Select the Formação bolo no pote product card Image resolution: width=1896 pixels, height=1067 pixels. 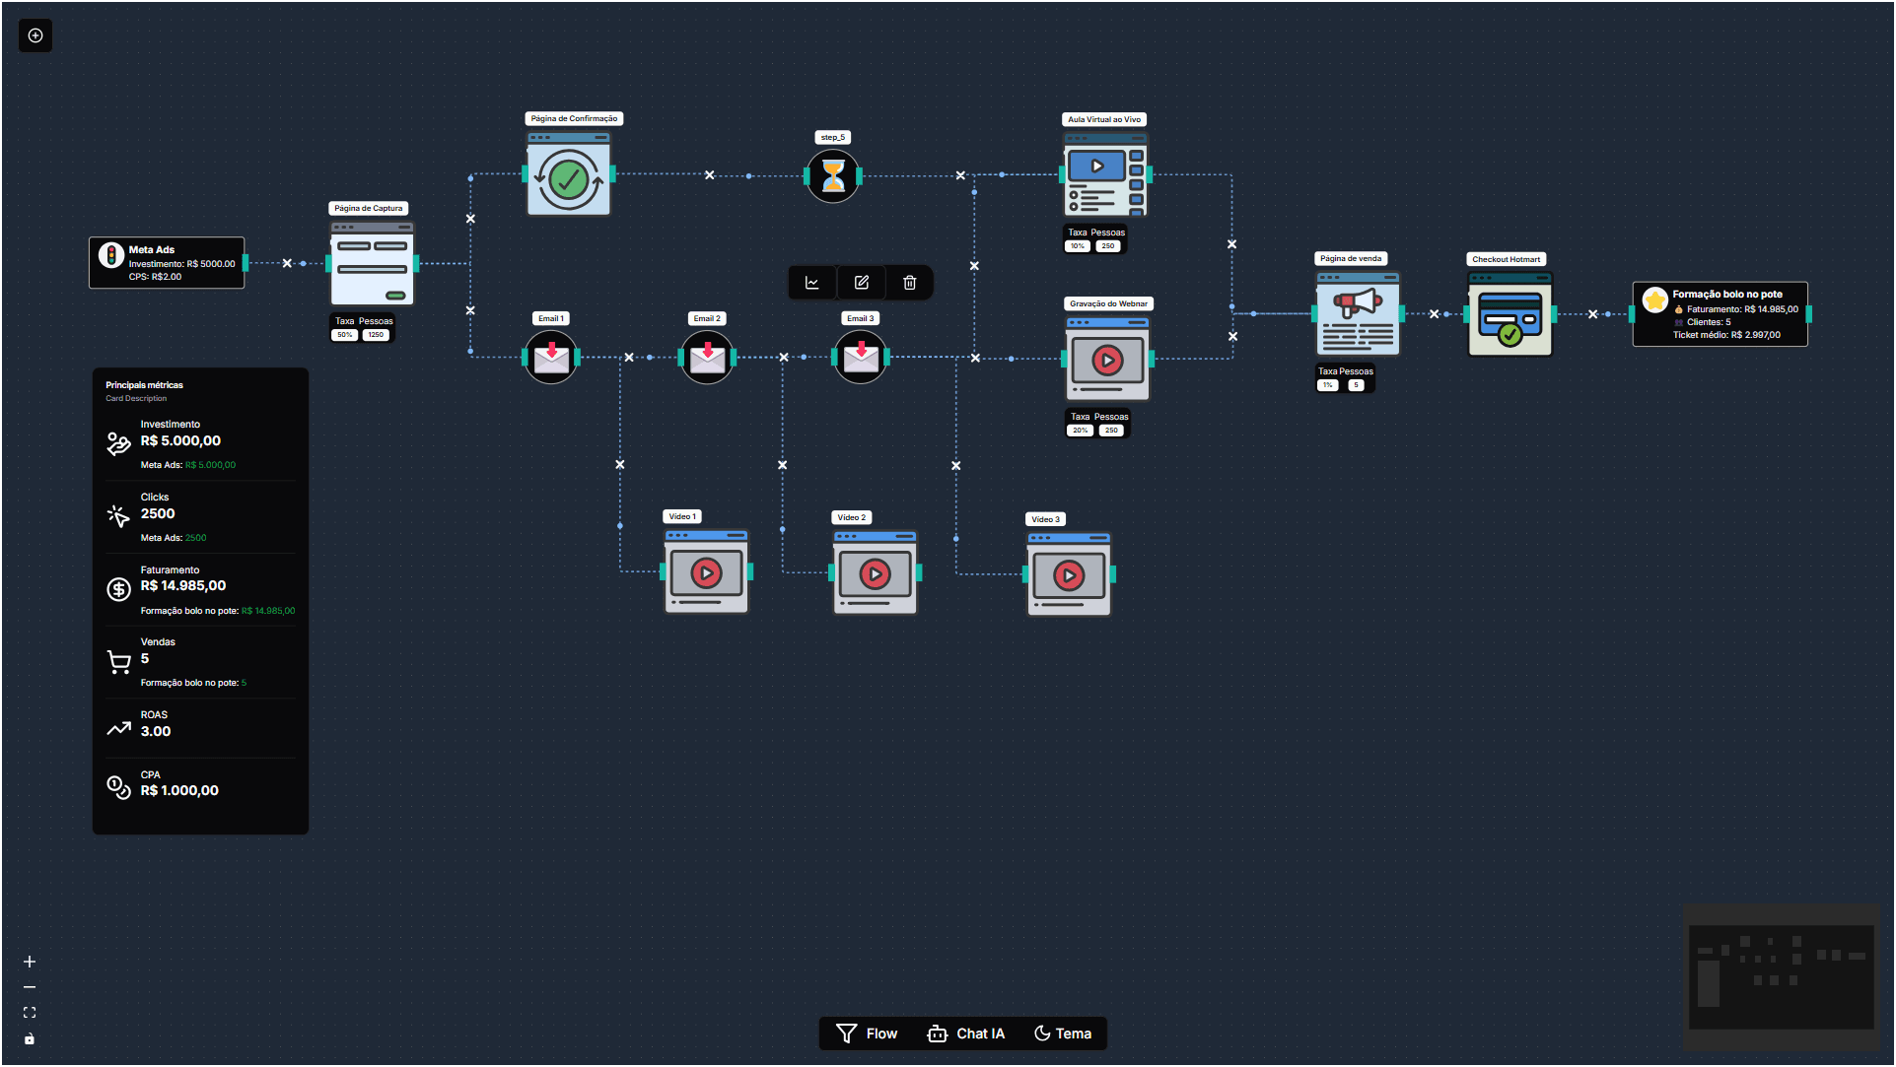(1720, 314)
